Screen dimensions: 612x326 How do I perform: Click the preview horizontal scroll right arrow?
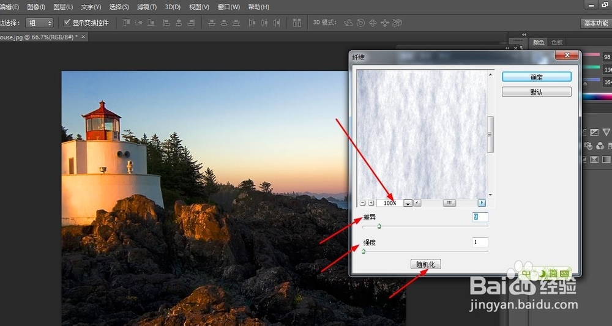pyautogui.click(x=482, y=203)
